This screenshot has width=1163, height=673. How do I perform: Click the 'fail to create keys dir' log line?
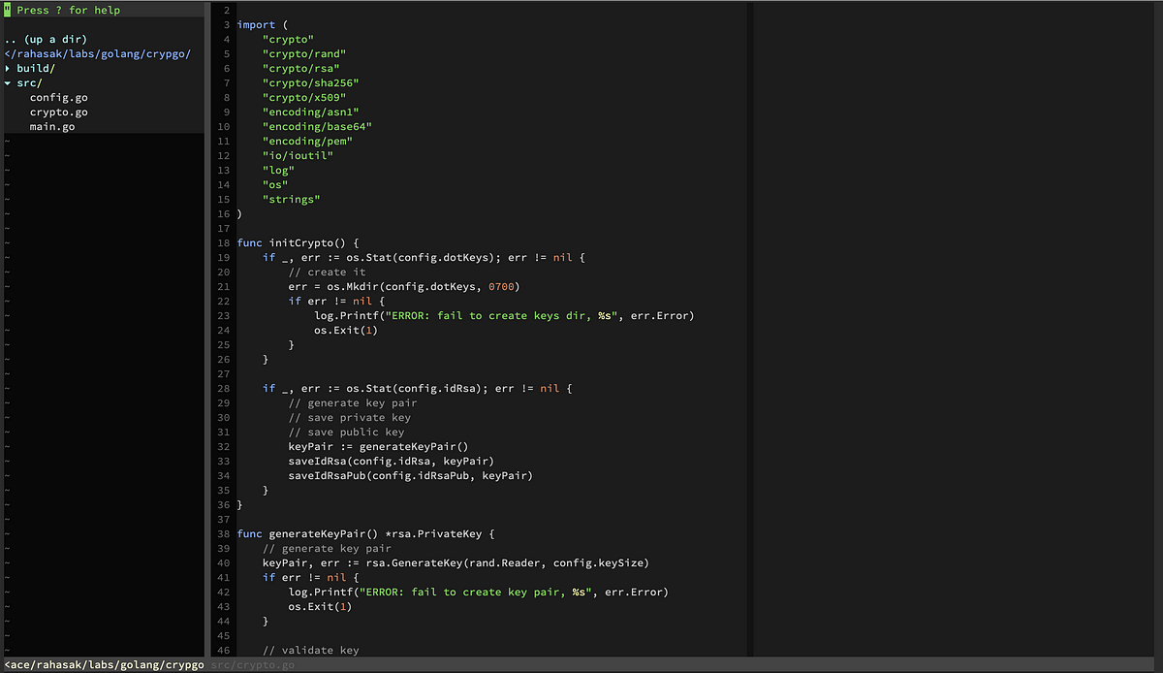[505, 315]
